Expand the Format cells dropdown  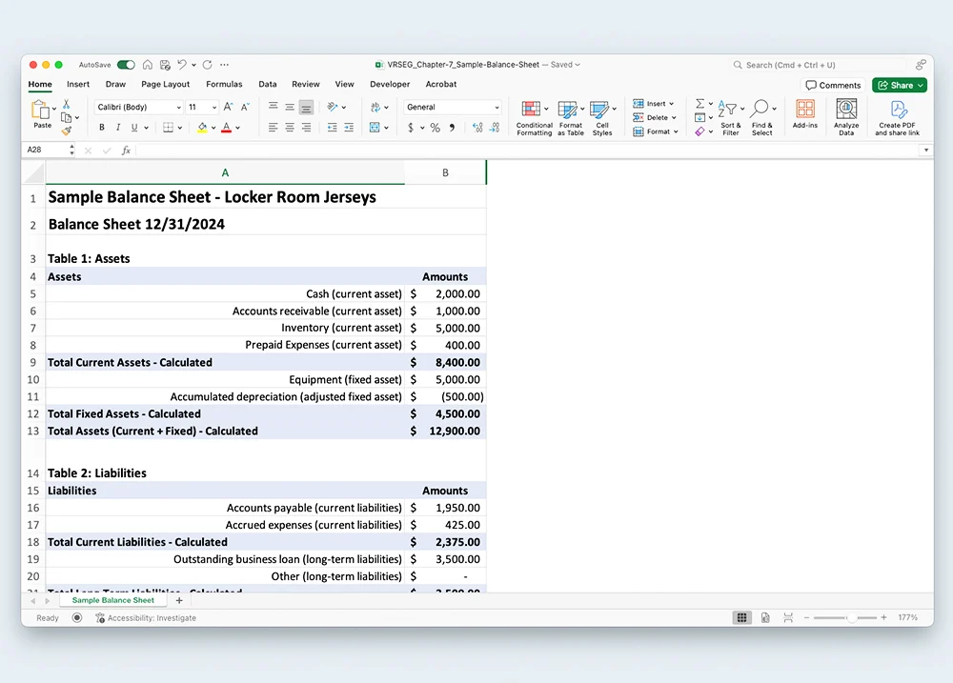tap(676, 131)
